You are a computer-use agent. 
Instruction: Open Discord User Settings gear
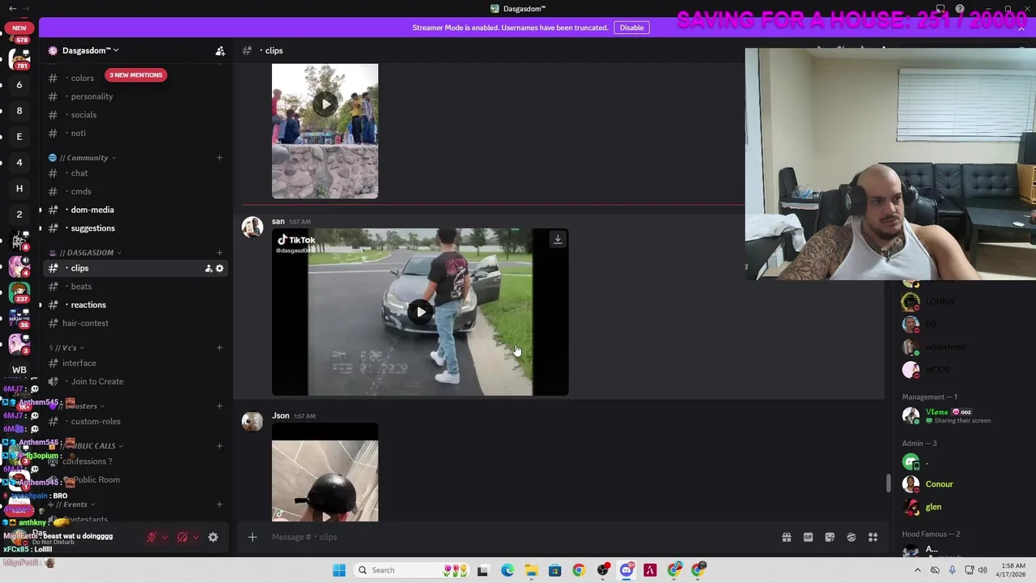tap(213, 537)
